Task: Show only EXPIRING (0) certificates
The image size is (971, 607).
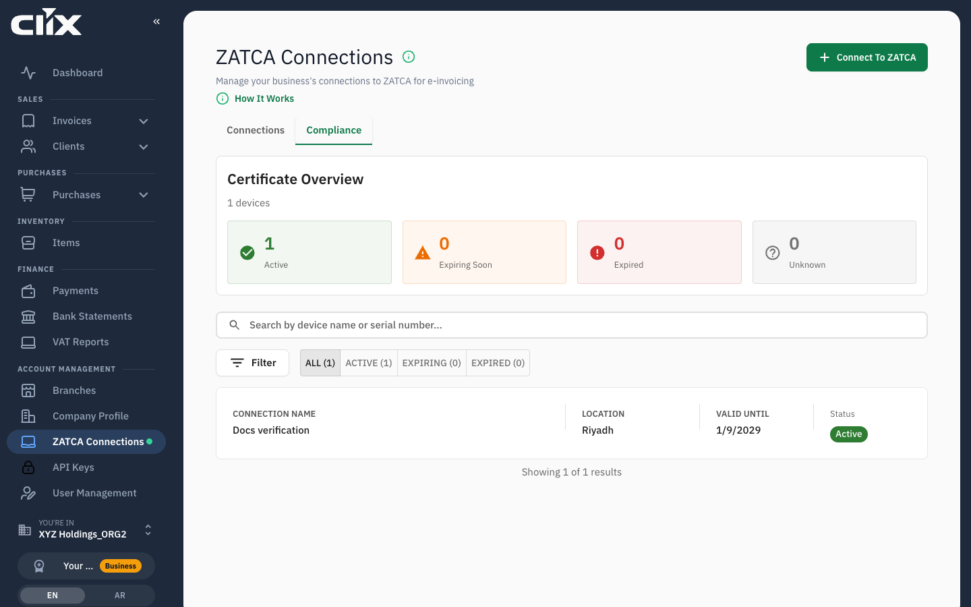Action: (432, 363)
